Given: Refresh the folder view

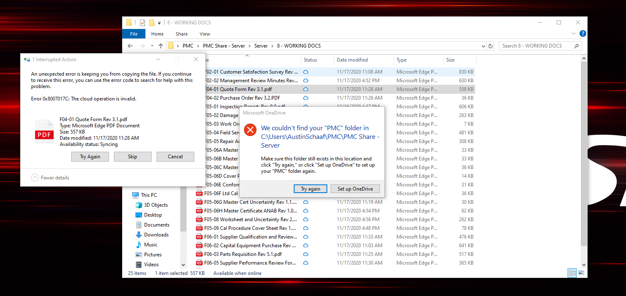Looking at the screenshot, I should click(x=491, y=46).
